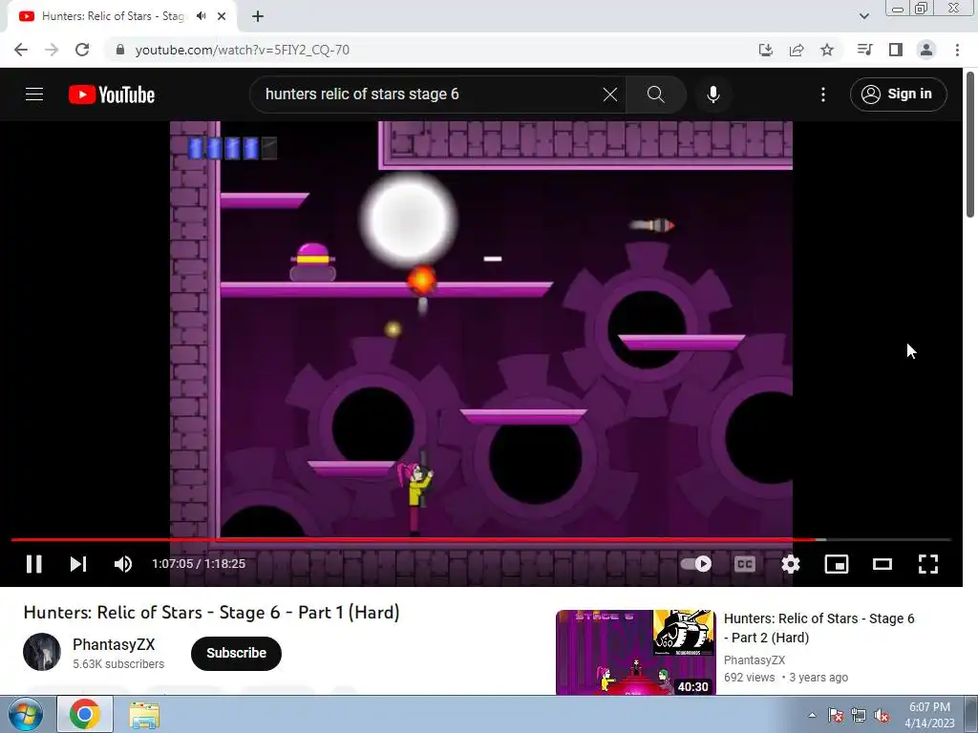Open Chrome from the taskbar
Viewport: 978px width, 733px height.
[85, 714]
